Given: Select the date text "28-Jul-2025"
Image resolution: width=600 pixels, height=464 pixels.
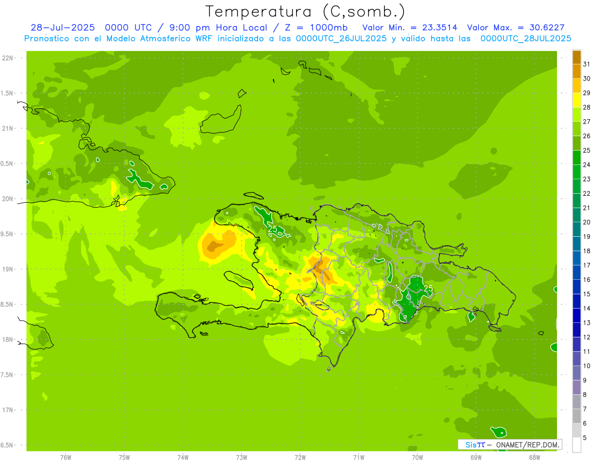Looking at the screenshot, I should click(62, 28).
